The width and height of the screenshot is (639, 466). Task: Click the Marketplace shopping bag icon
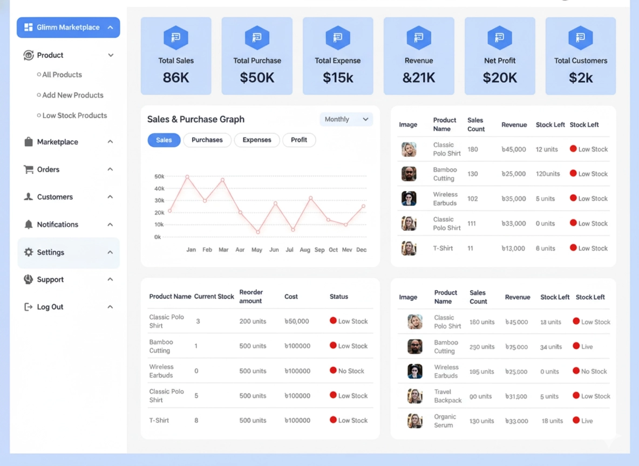point(29,142)
